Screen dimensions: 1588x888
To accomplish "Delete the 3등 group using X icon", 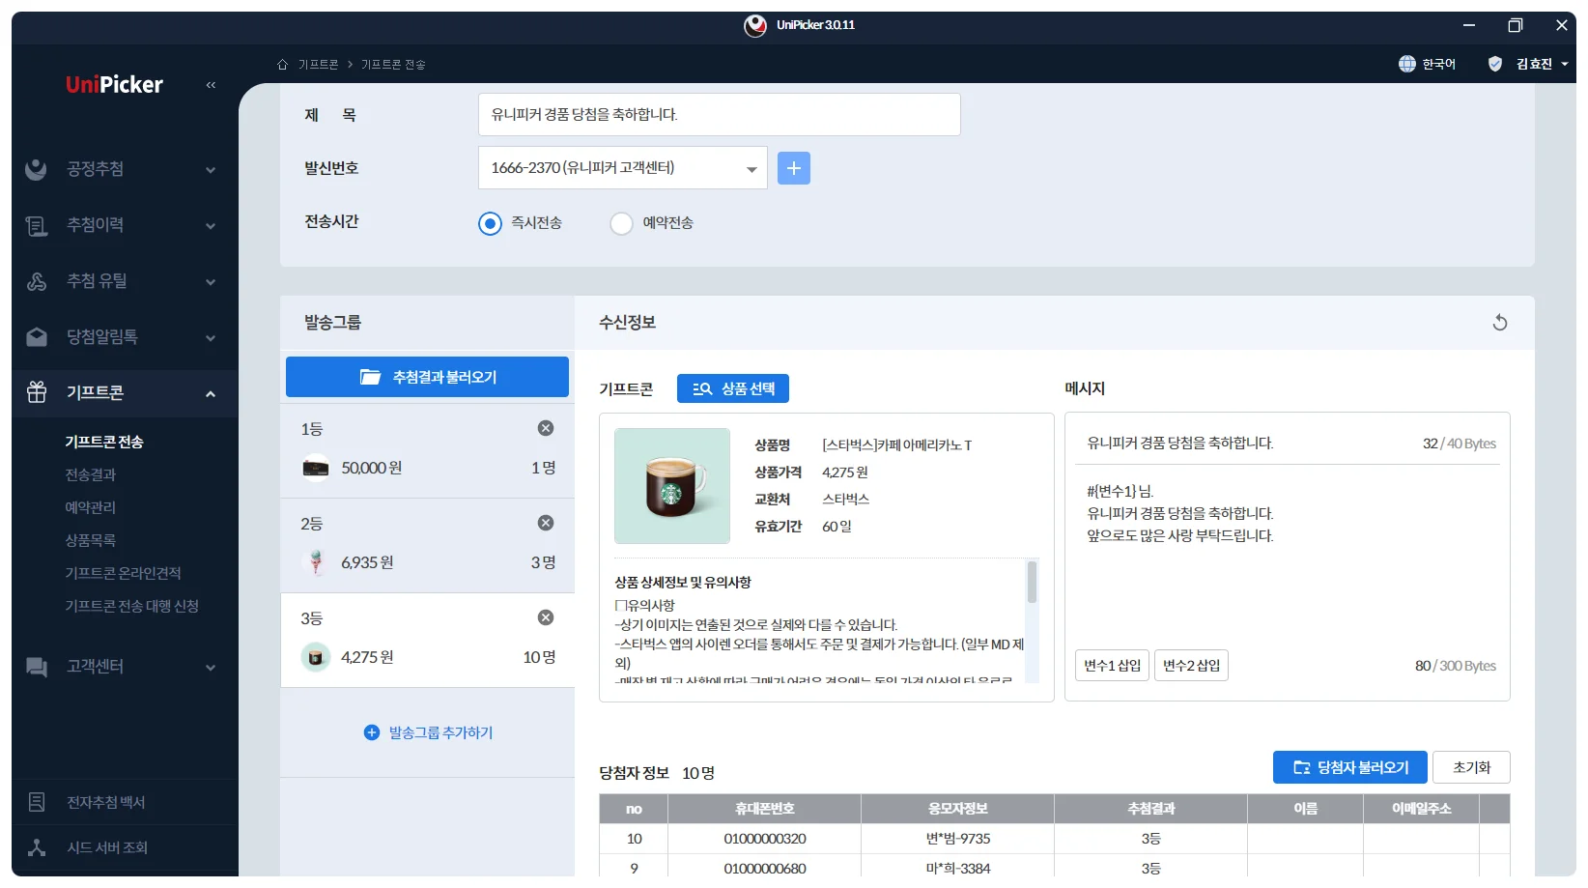I will (x=546, y=617).
